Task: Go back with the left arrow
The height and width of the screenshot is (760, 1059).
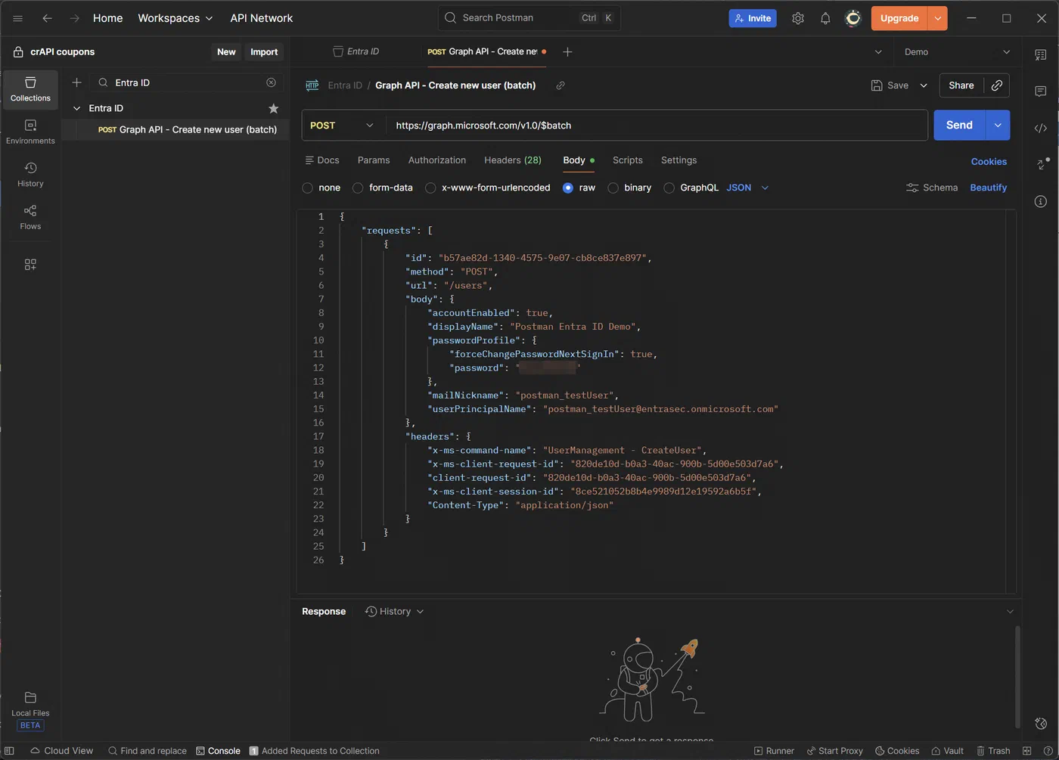Action: coord(47,18)
